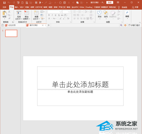The image size is (142, 134).
Task: Toggle italic formatting
Action: tap(52, 15)
